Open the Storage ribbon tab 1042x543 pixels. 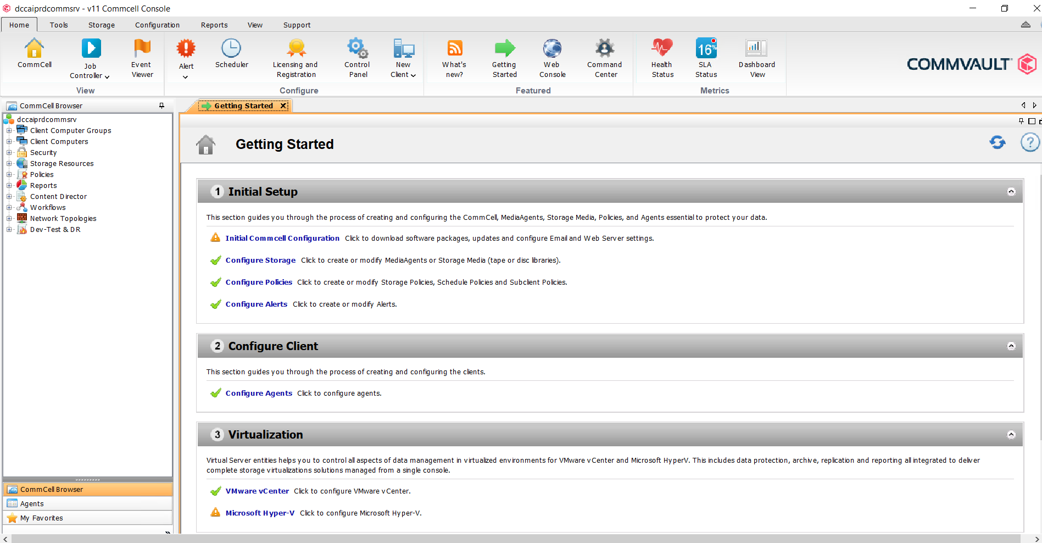(x=102, y=25)
